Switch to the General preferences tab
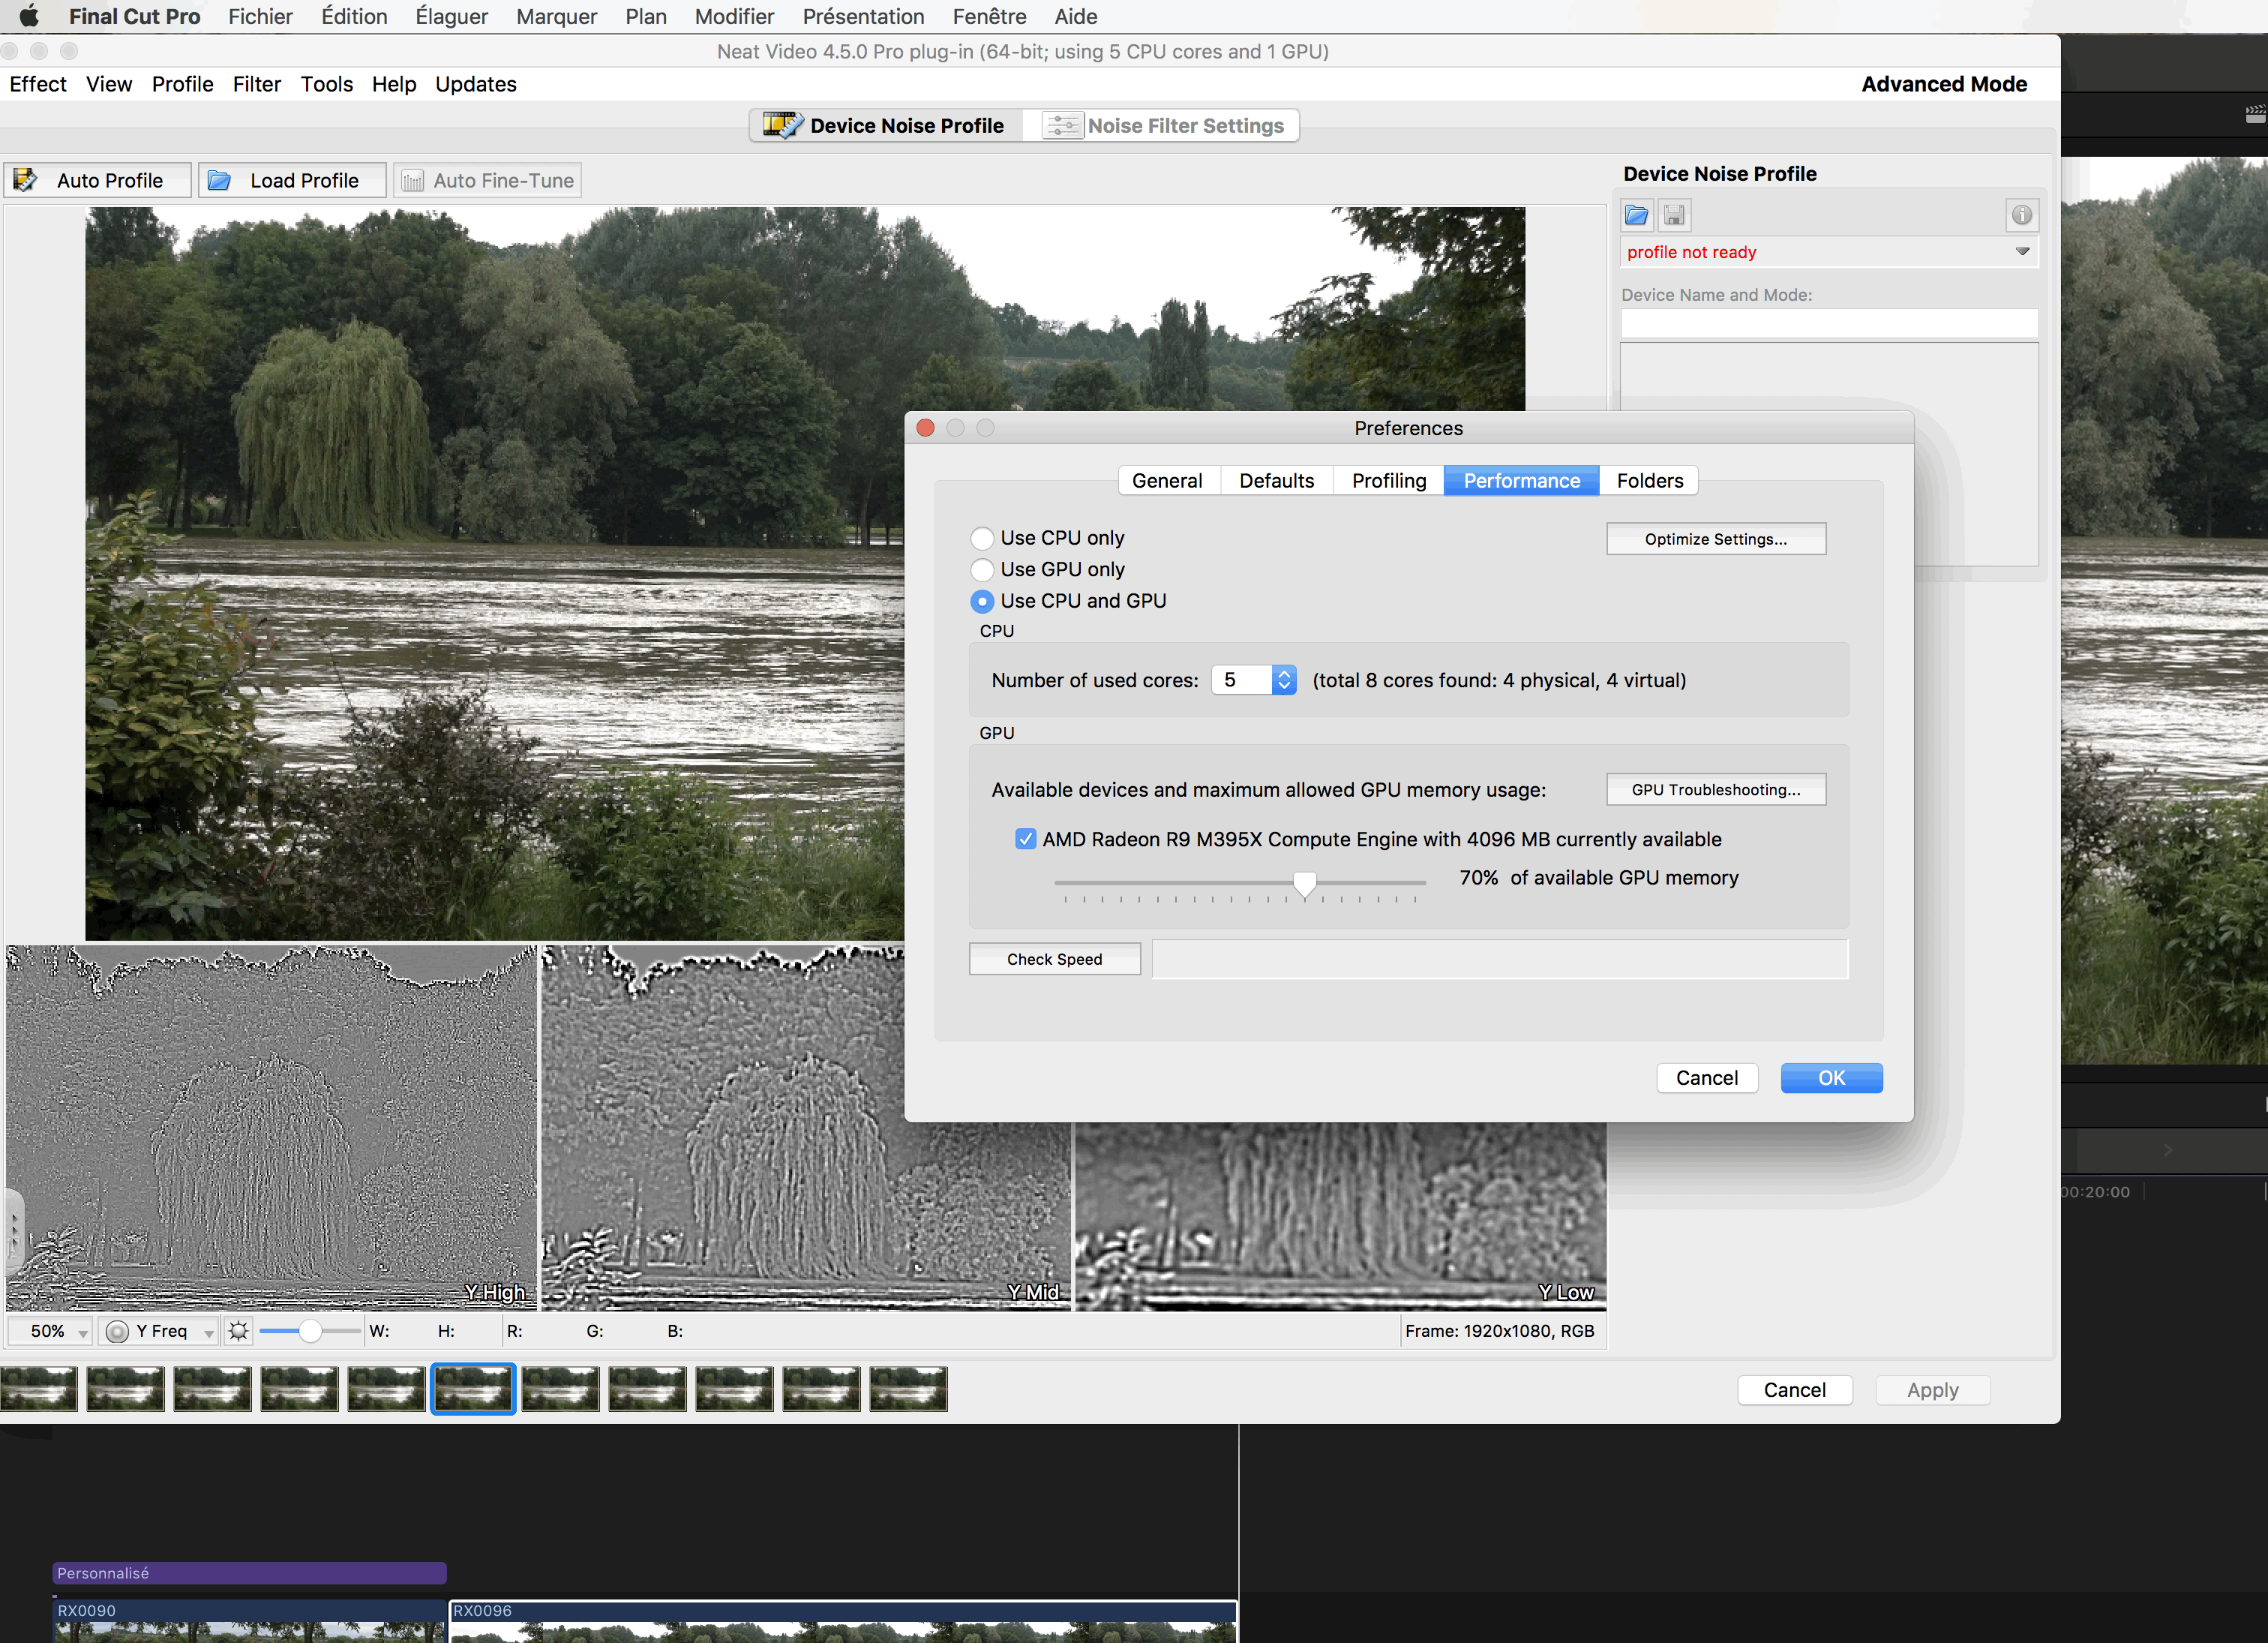2268x1643 pixels. point(1167,480)
